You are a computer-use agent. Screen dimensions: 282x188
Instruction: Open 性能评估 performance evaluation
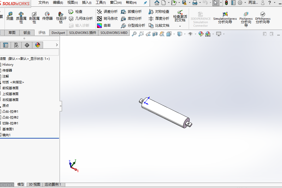[61, 18]
